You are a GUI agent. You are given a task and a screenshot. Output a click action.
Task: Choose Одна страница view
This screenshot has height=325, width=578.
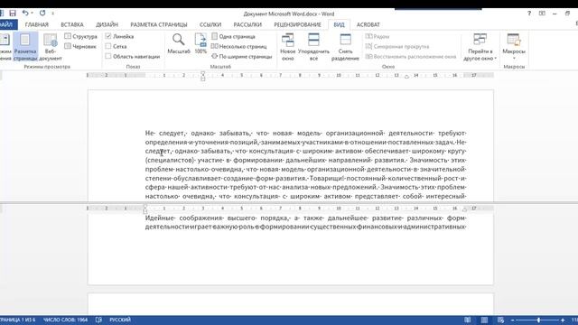click(233, 36)
